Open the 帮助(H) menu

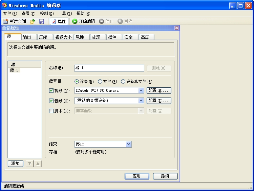coord(83,14)
